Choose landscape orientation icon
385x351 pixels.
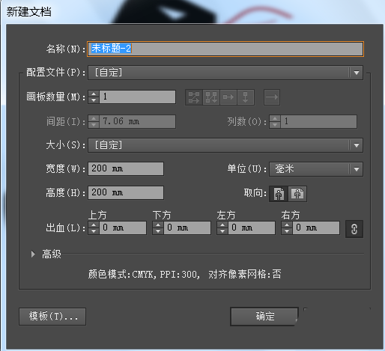[x=297, y=194]
